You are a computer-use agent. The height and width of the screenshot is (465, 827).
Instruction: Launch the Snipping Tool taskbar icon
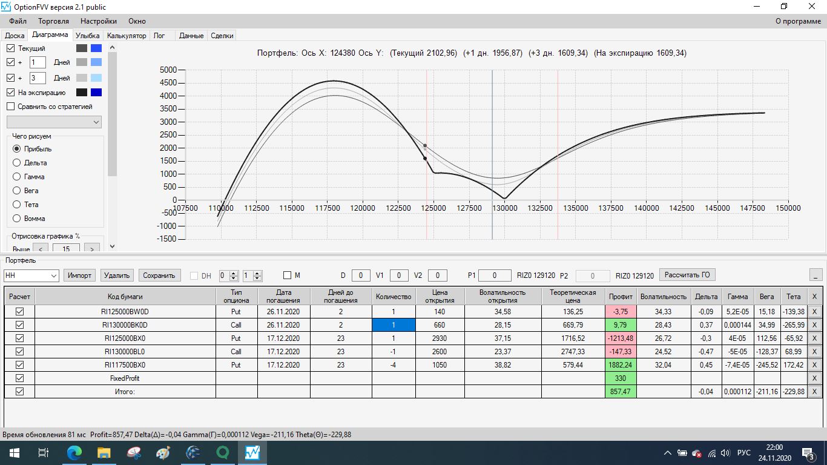134,452
